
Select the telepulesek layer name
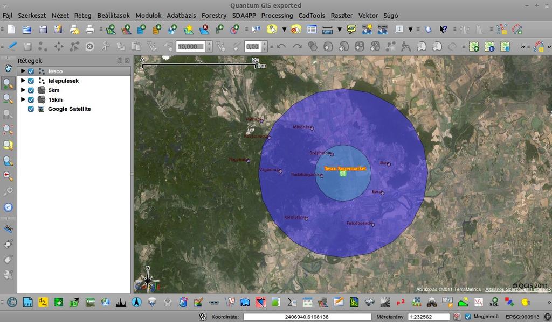[64, 81]
